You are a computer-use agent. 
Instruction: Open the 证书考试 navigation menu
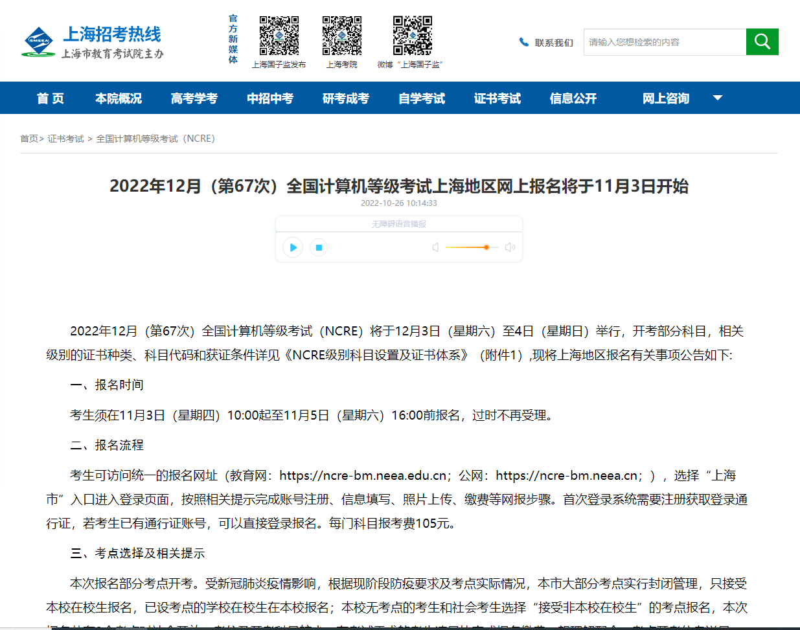pyautogui.click(x=497, y=98)
